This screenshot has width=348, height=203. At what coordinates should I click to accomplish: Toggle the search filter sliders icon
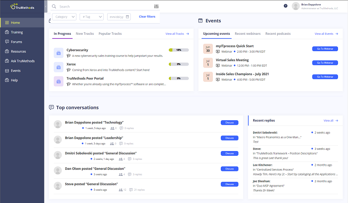(156, 6)
